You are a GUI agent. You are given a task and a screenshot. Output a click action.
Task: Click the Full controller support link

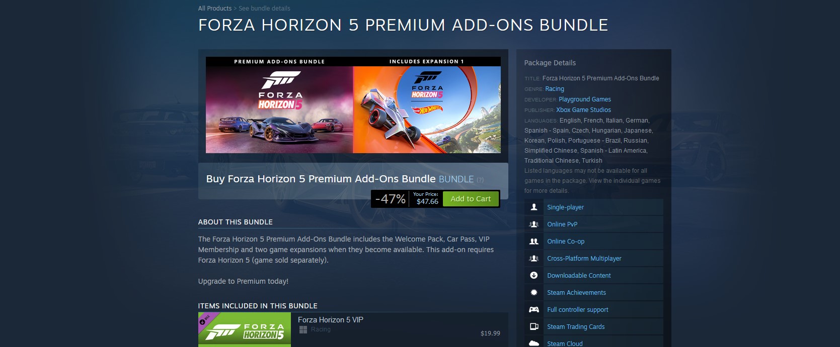point(578,310)
